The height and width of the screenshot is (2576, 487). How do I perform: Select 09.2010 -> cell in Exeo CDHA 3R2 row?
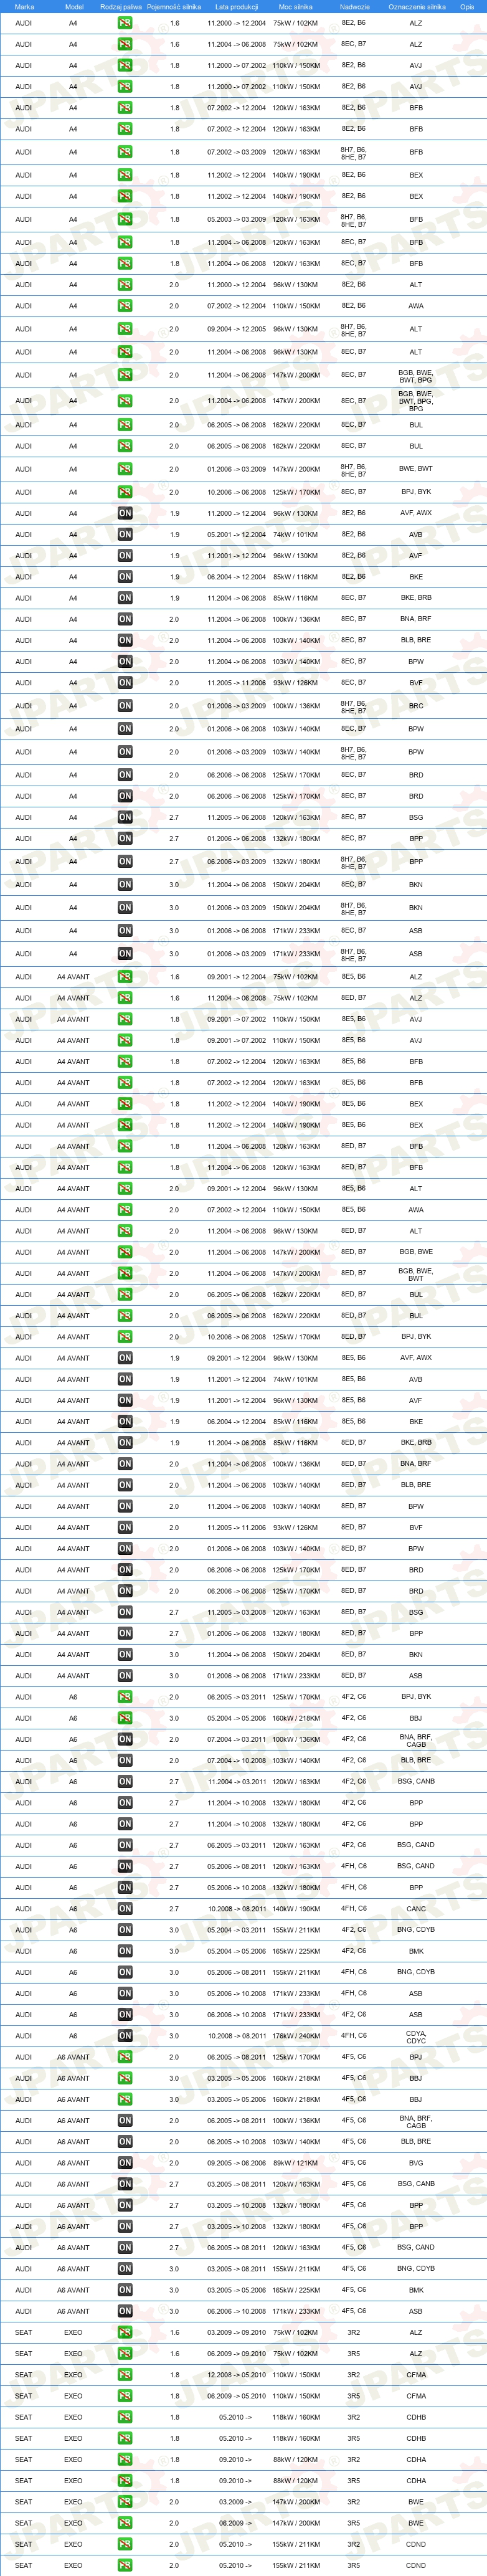pos(236,2459)
